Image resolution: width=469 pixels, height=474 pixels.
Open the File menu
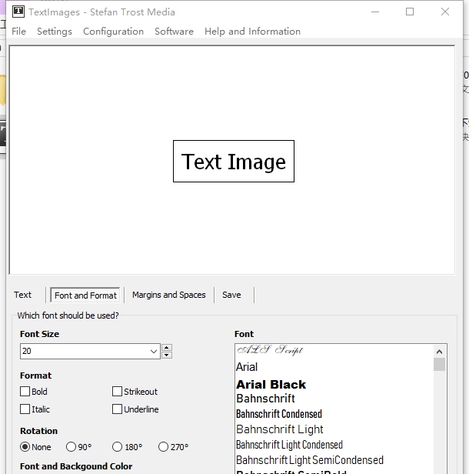(19, 32)
